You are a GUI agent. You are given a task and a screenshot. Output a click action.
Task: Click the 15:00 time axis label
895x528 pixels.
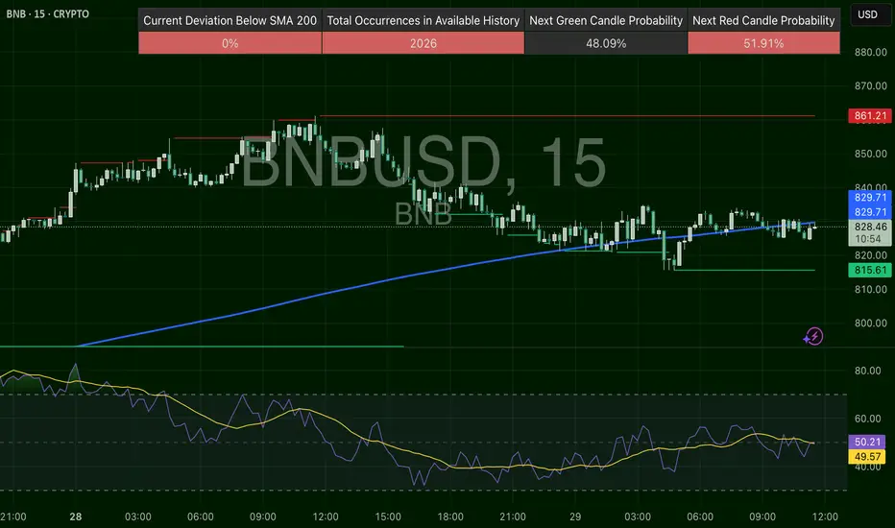(388, 516)
